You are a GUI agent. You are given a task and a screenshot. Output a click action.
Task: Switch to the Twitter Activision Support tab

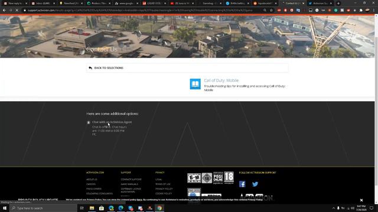pos(321,4)
